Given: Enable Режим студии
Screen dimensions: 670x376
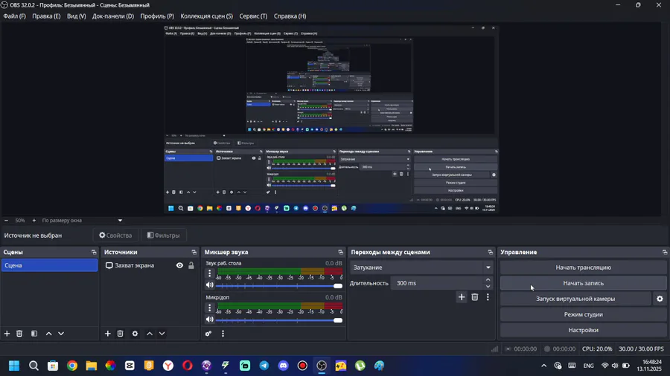Looking at the screenshot, I should [x=583, y=314].
